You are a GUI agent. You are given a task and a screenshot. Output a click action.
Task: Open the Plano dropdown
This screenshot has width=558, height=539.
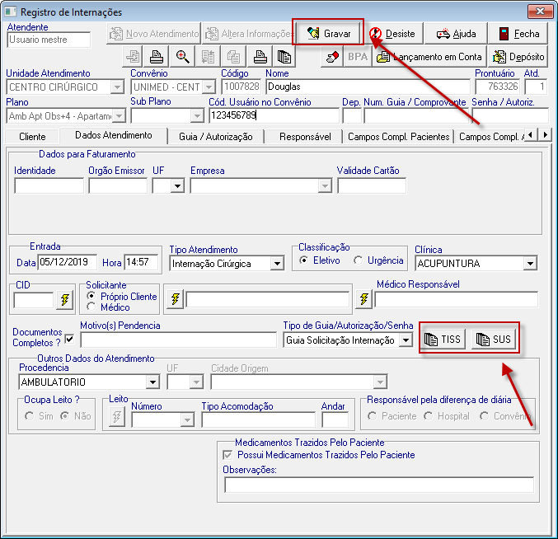point(119,116)
